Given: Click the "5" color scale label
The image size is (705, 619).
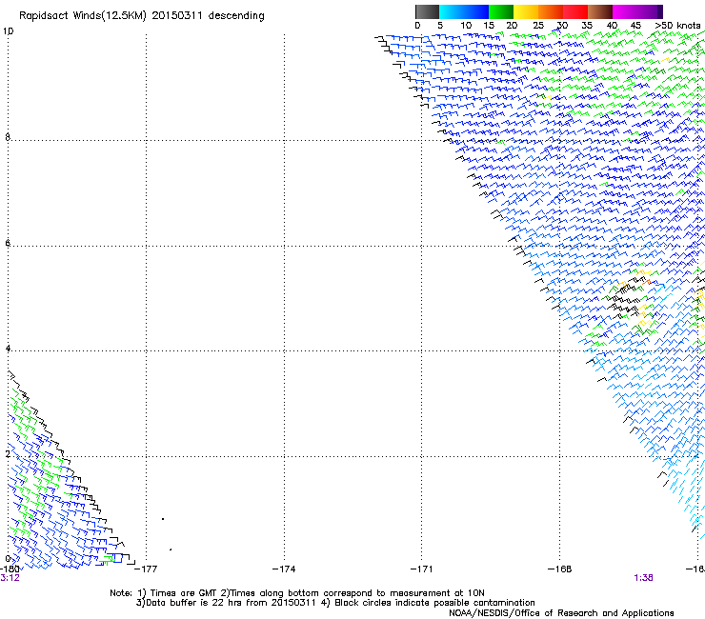Looking at the screenshot, I should click(x=440, y=26).
